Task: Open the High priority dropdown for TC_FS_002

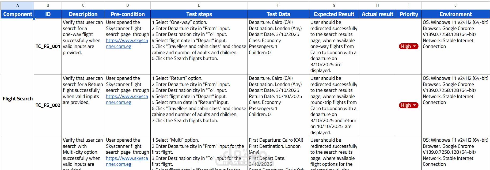Action: 409,105
